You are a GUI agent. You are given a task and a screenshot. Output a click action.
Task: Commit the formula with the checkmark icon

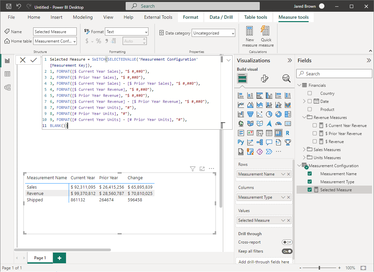(x=34, y=60)
